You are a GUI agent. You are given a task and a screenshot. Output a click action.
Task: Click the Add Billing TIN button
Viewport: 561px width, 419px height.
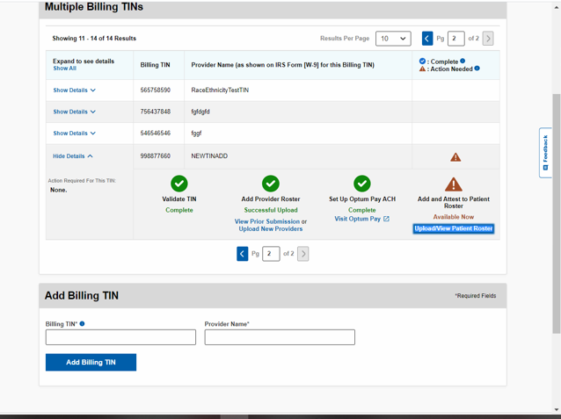tap(91, 362)
